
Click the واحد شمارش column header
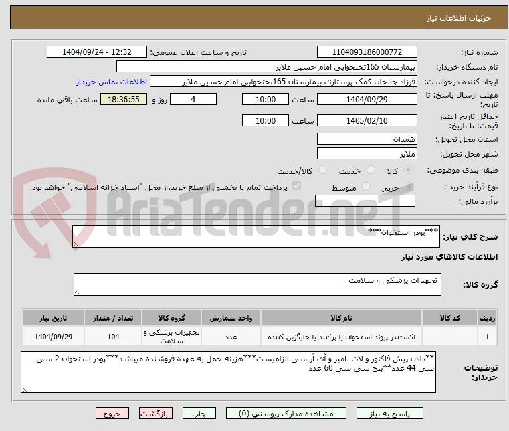click(x=231, y=318)
